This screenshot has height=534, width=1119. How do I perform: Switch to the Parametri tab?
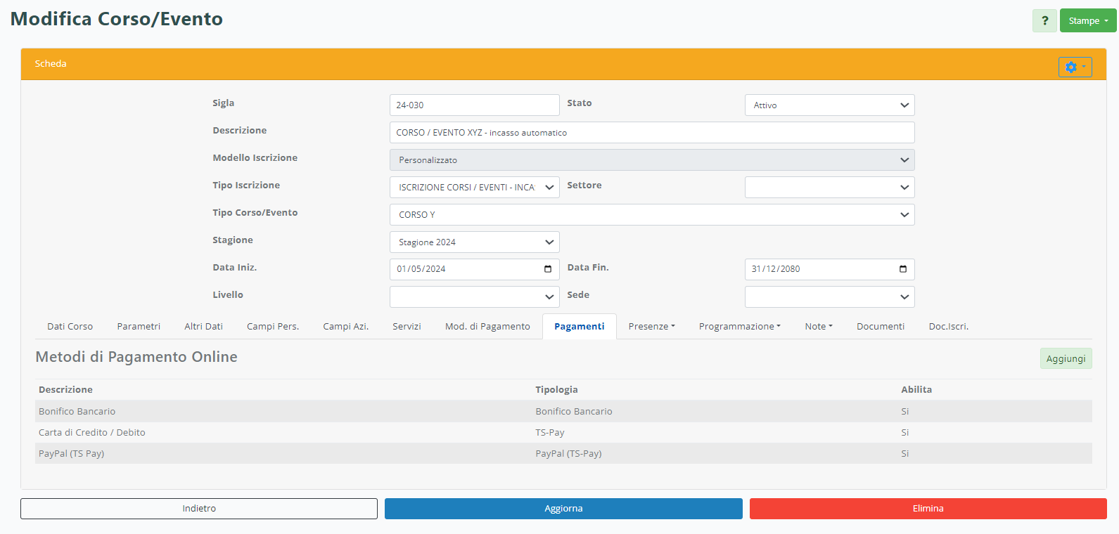click(139, 326)
